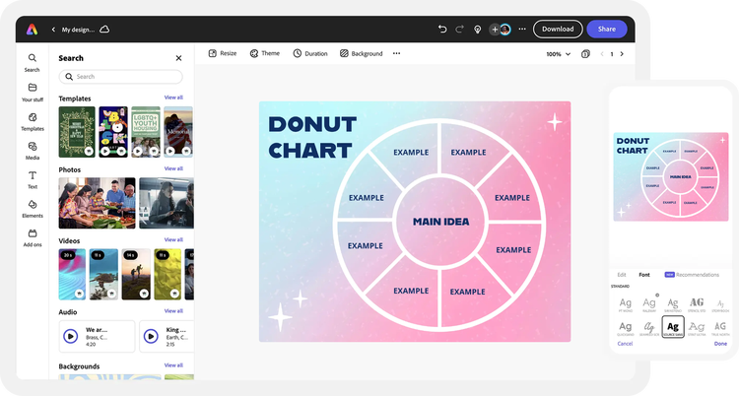The height and width of the screenshot is (396, 739).
Task: View all Videos
Action: tap(173, 239)
